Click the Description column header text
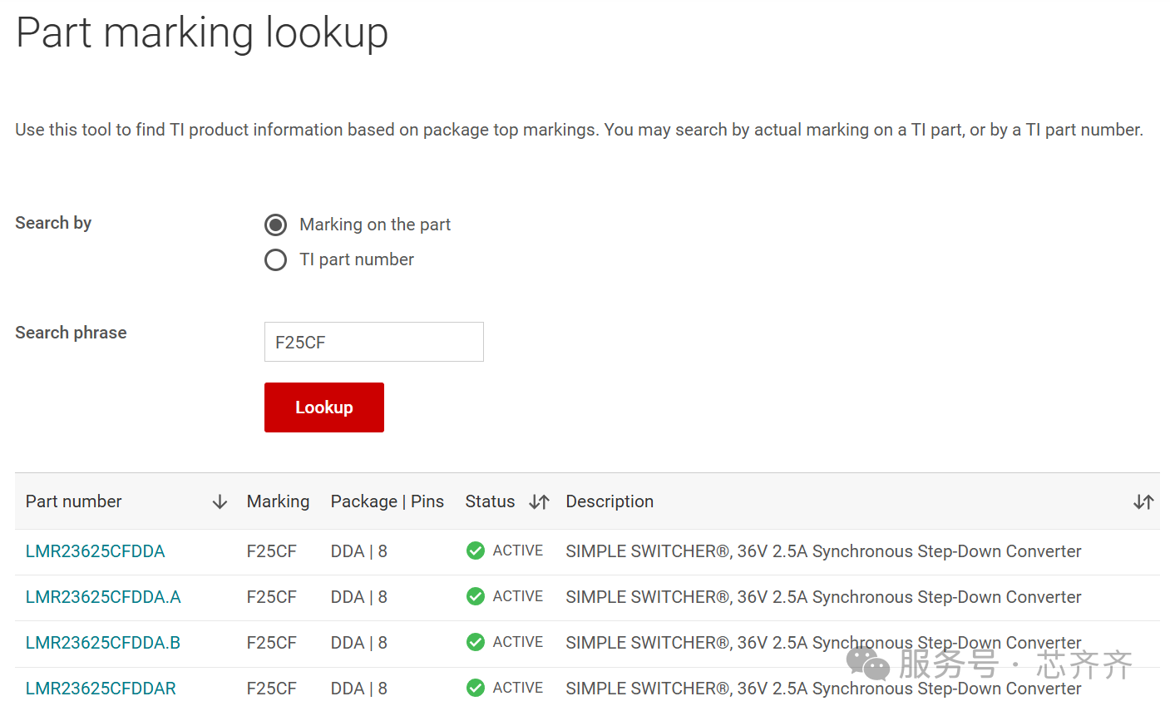The height and width of the screenshot is (711, 1170). (x=610, y=501)
